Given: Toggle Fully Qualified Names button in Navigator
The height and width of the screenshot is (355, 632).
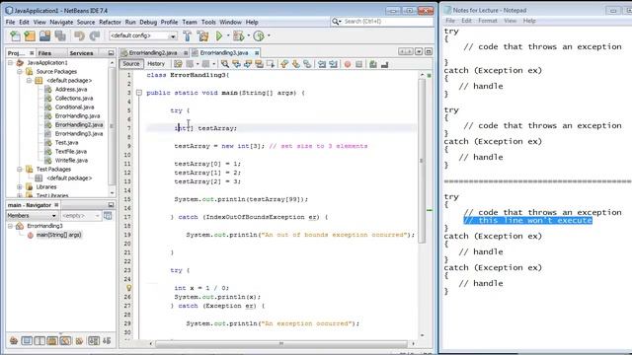Looking at the screenshot, I should (x=79, y=341).
